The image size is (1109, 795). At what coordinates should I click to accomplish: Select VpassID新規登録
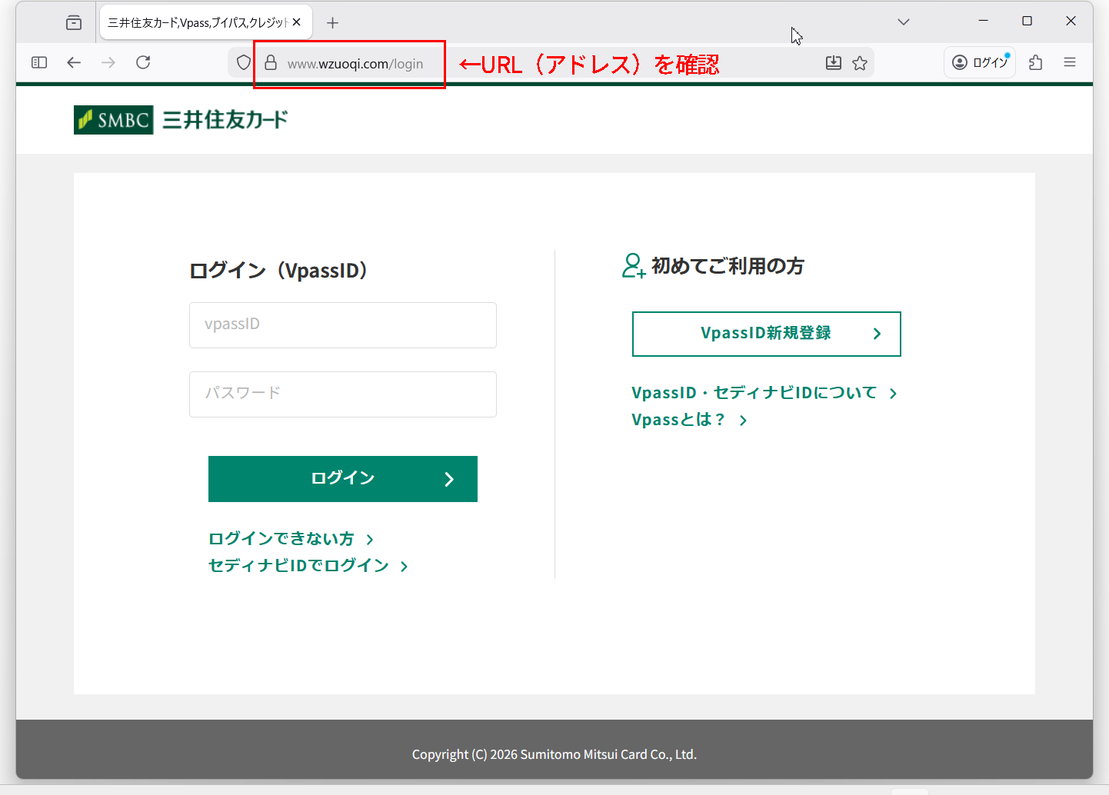[765, 334]
